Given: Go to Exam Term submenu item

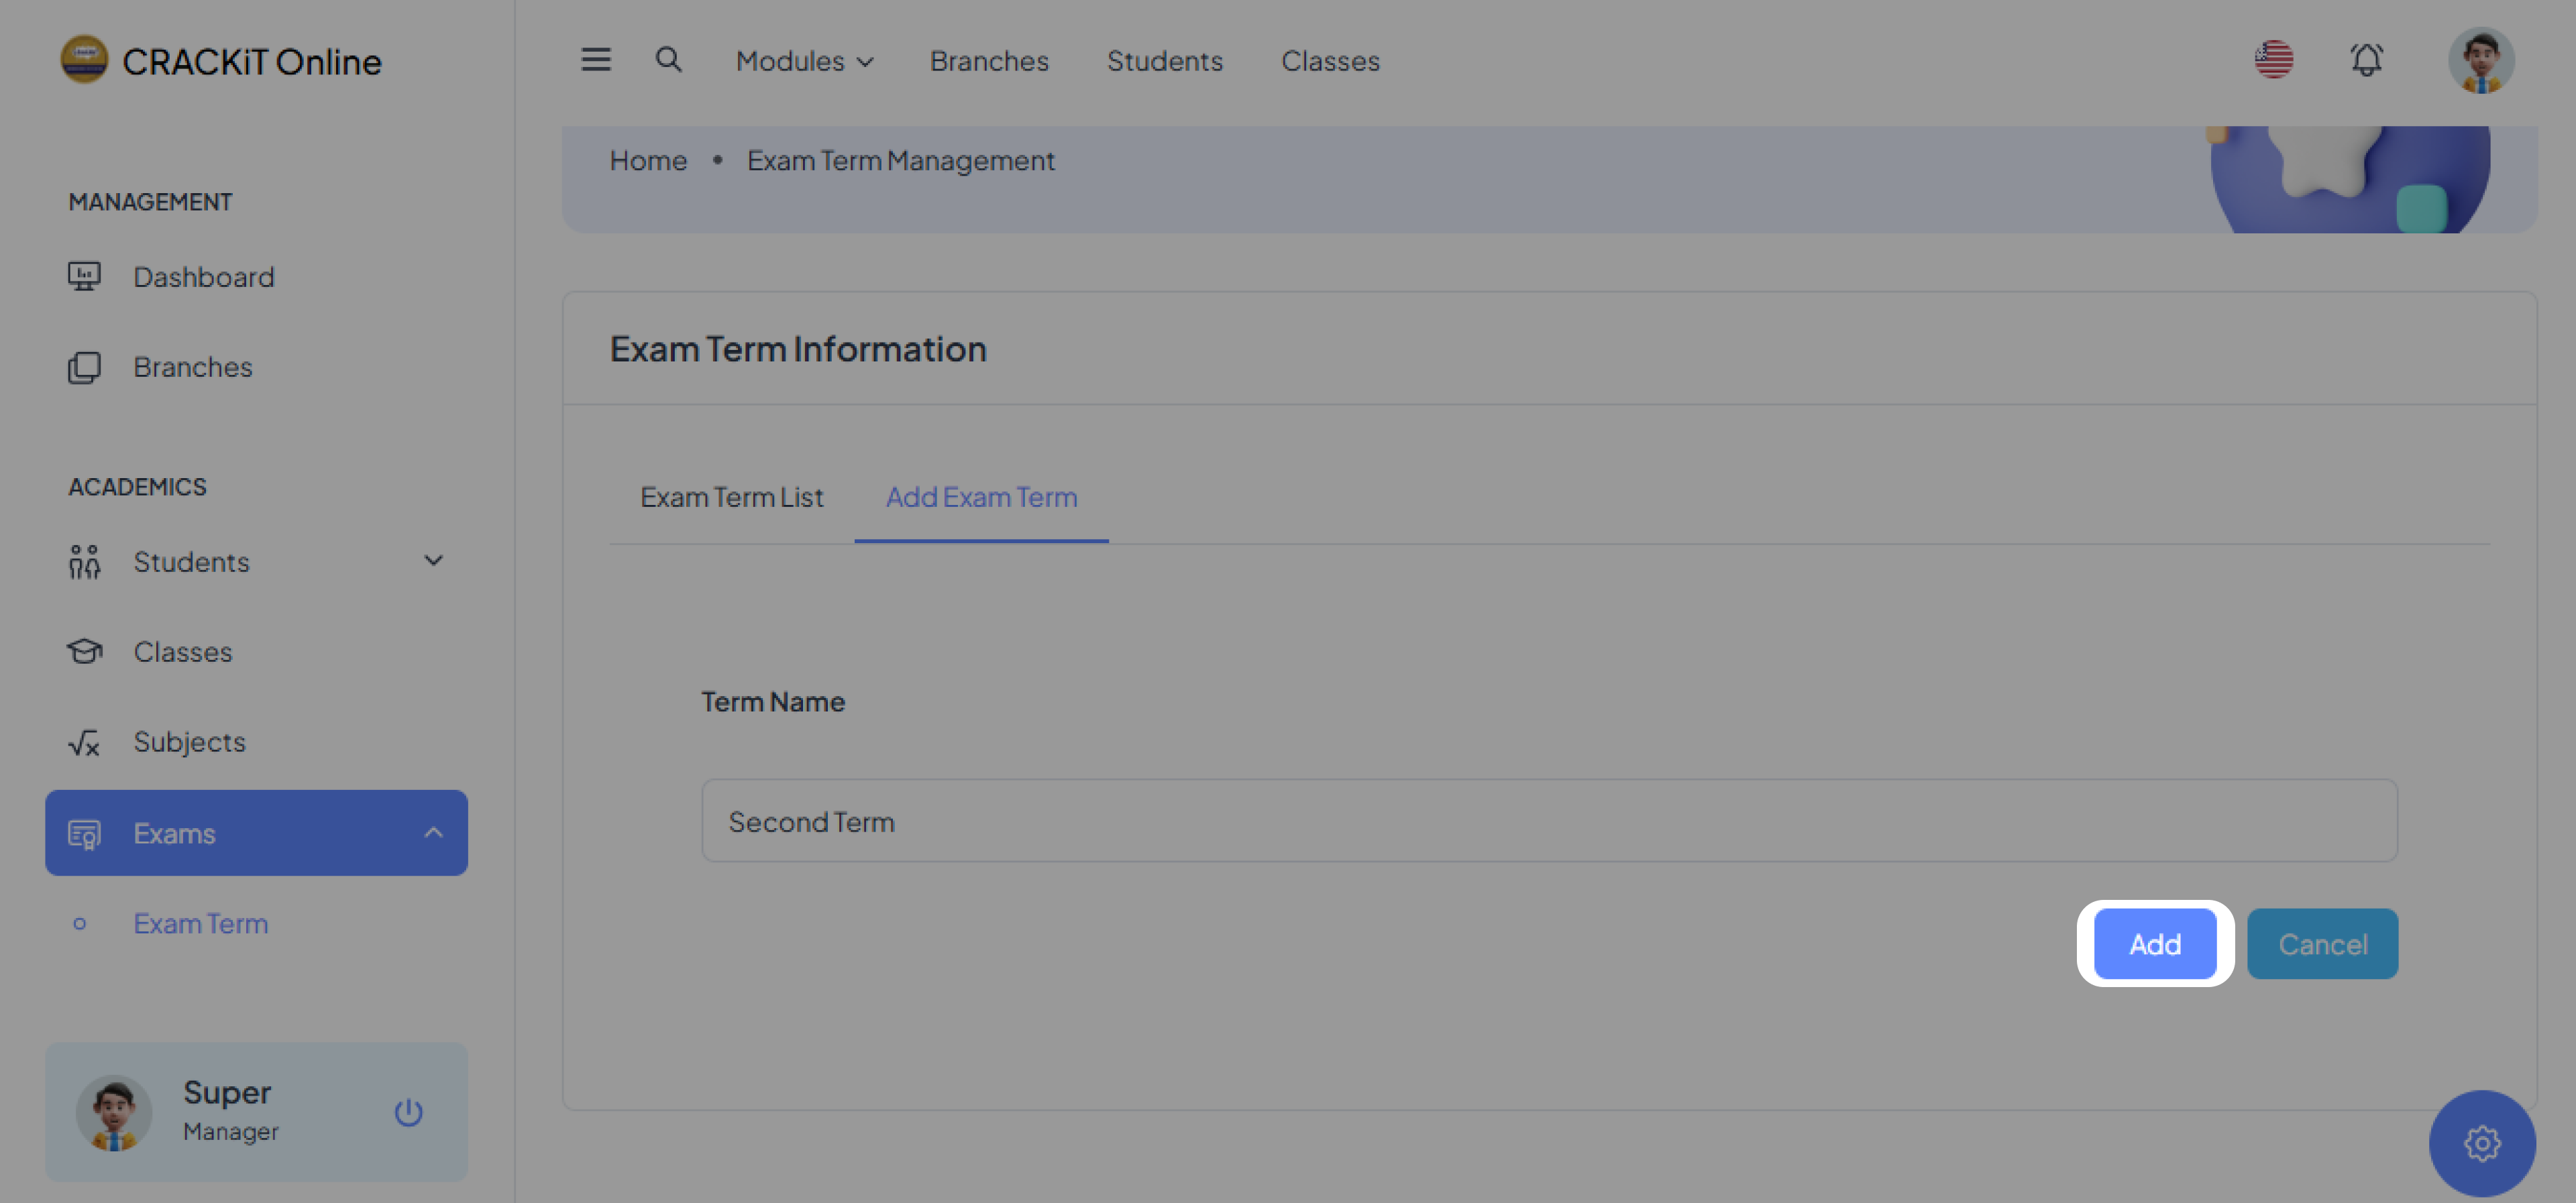Looking at the screenshot, I should point(201,923).
